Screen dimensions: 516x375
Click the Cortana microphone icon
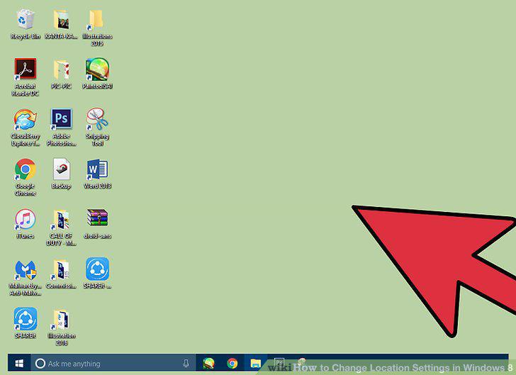(x=186, y=364)
